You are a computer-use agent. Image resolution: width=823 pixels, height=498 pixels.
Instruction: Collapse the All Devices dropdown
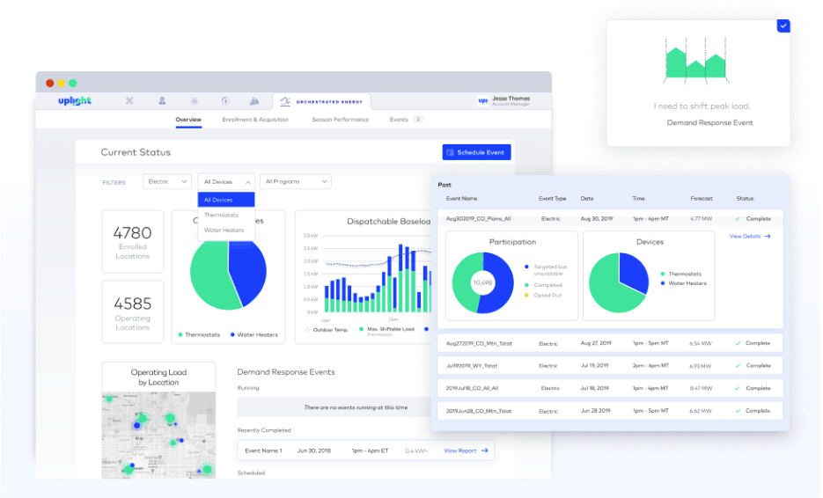226,181
